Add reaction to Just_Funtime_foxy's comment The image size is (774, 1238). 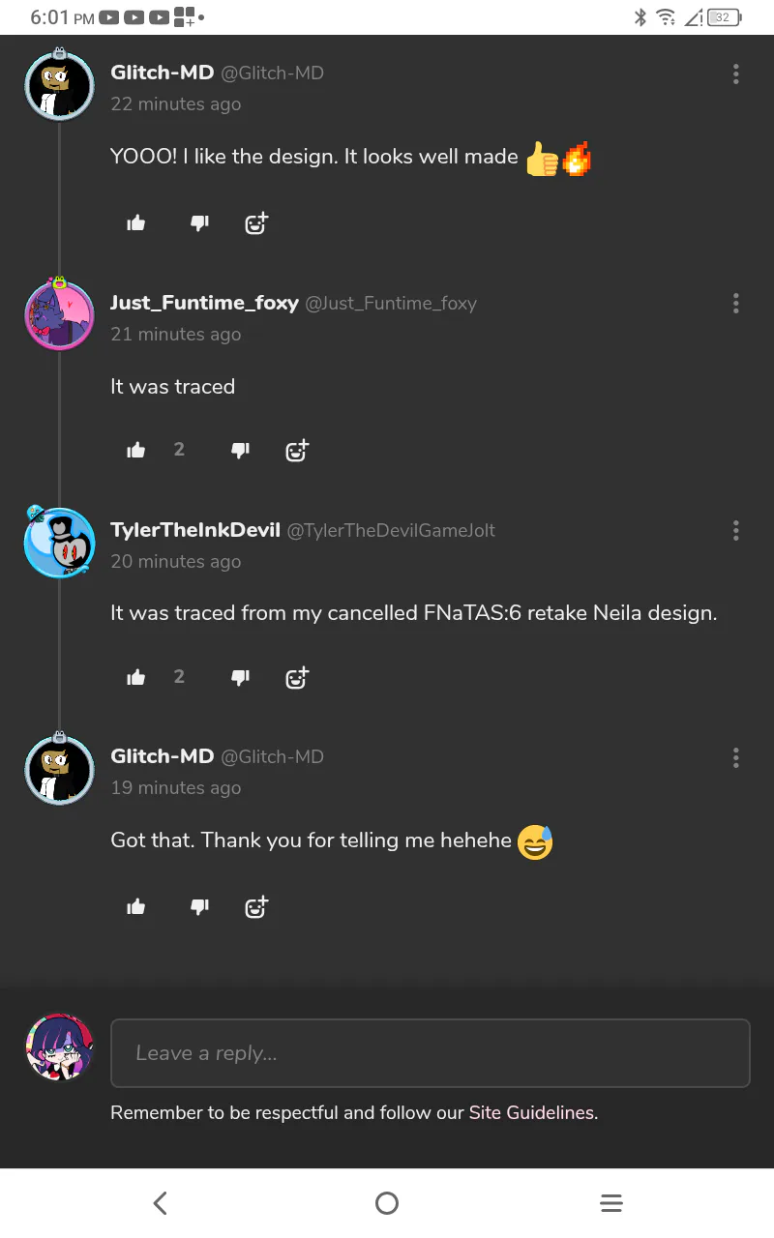[x=297, y=450]
